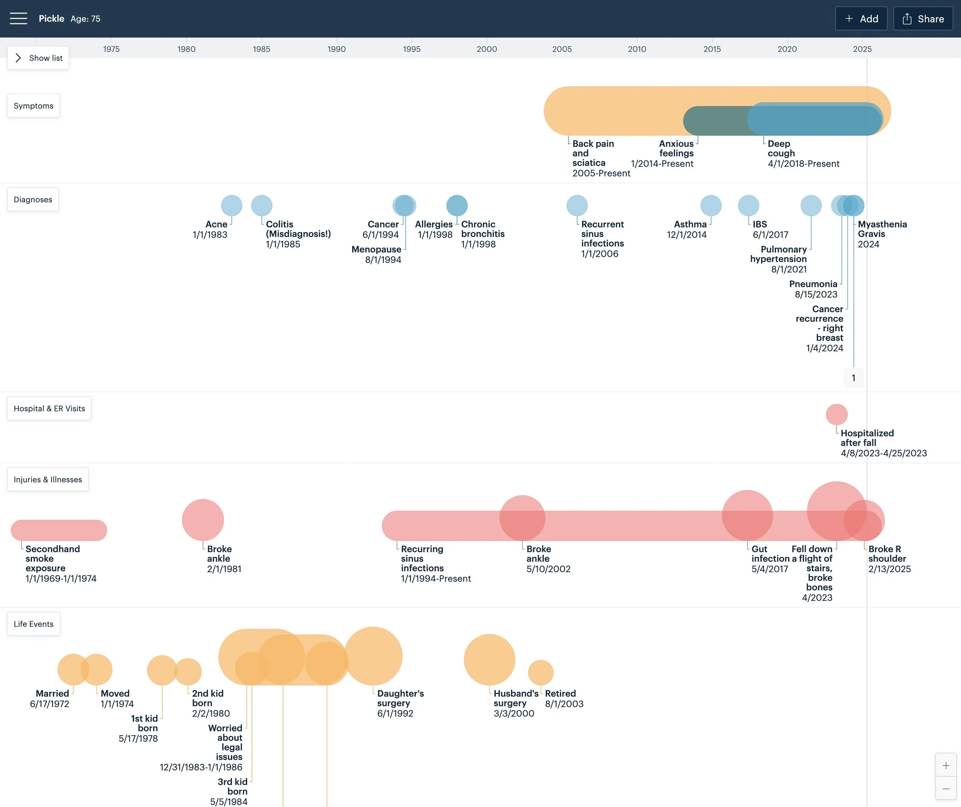Image resolution: width=961 pixels, height=807 pixels.
Task: Zoom out with the minus control
Action: (x=946, y=788)
